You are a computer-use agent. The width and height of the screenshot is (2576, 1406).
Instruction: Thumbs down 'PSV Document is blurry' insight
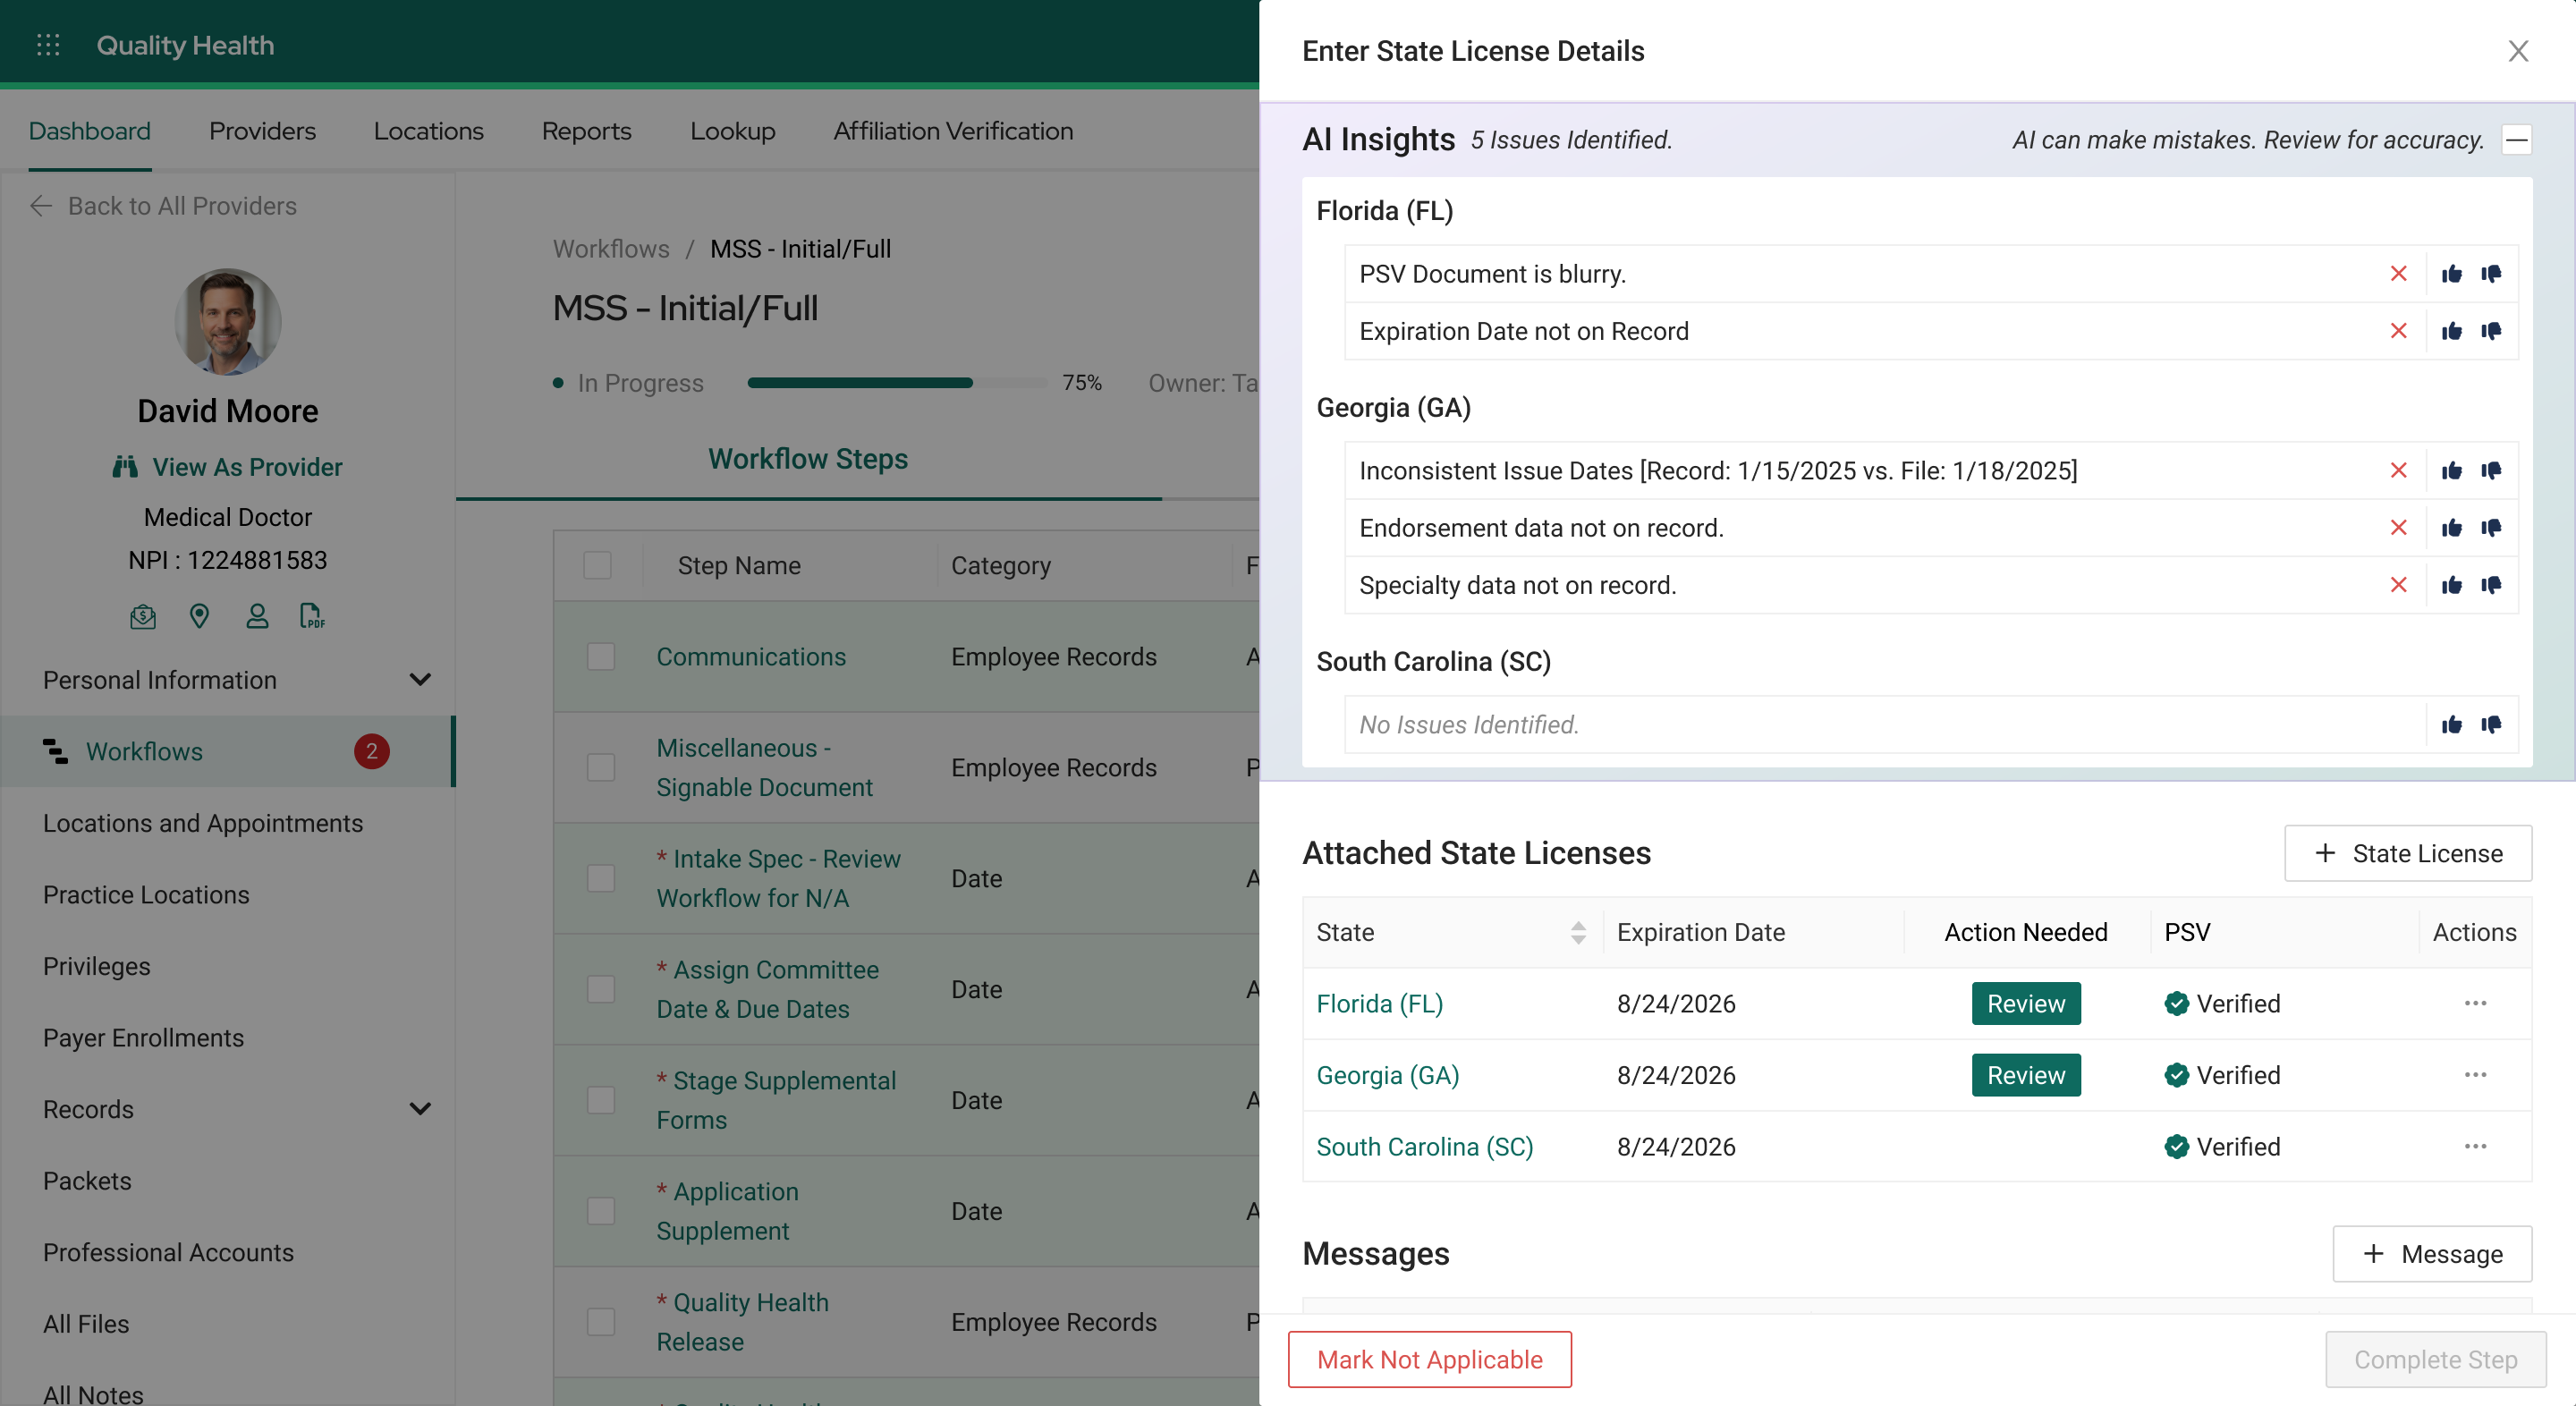(x=2491, y=274)
